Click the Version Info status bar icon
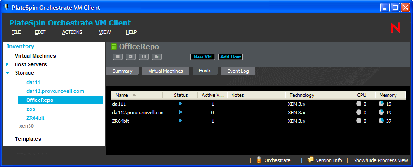This screenshot has width=413, height=167. point(310,159)
